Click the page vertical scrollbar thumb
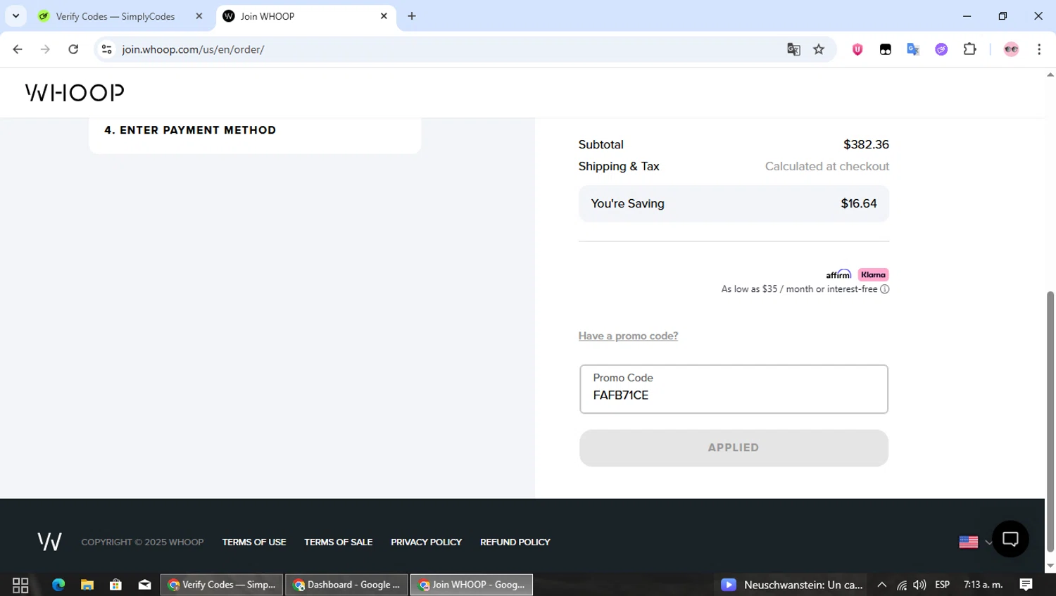The height and width of the screenshot is (596, 1056). click(x=1050, y=421)
